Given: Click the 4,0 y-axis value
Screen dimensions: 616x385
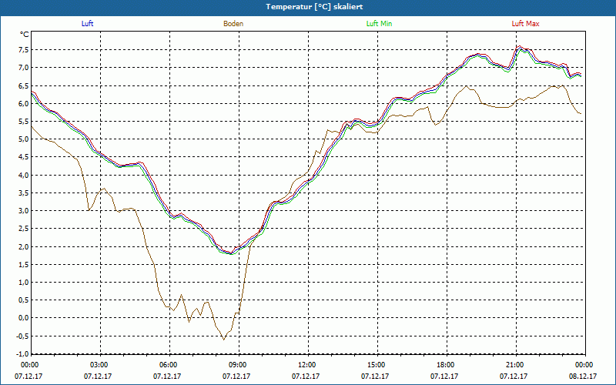Looking at the screenshot, I should 23,176.
